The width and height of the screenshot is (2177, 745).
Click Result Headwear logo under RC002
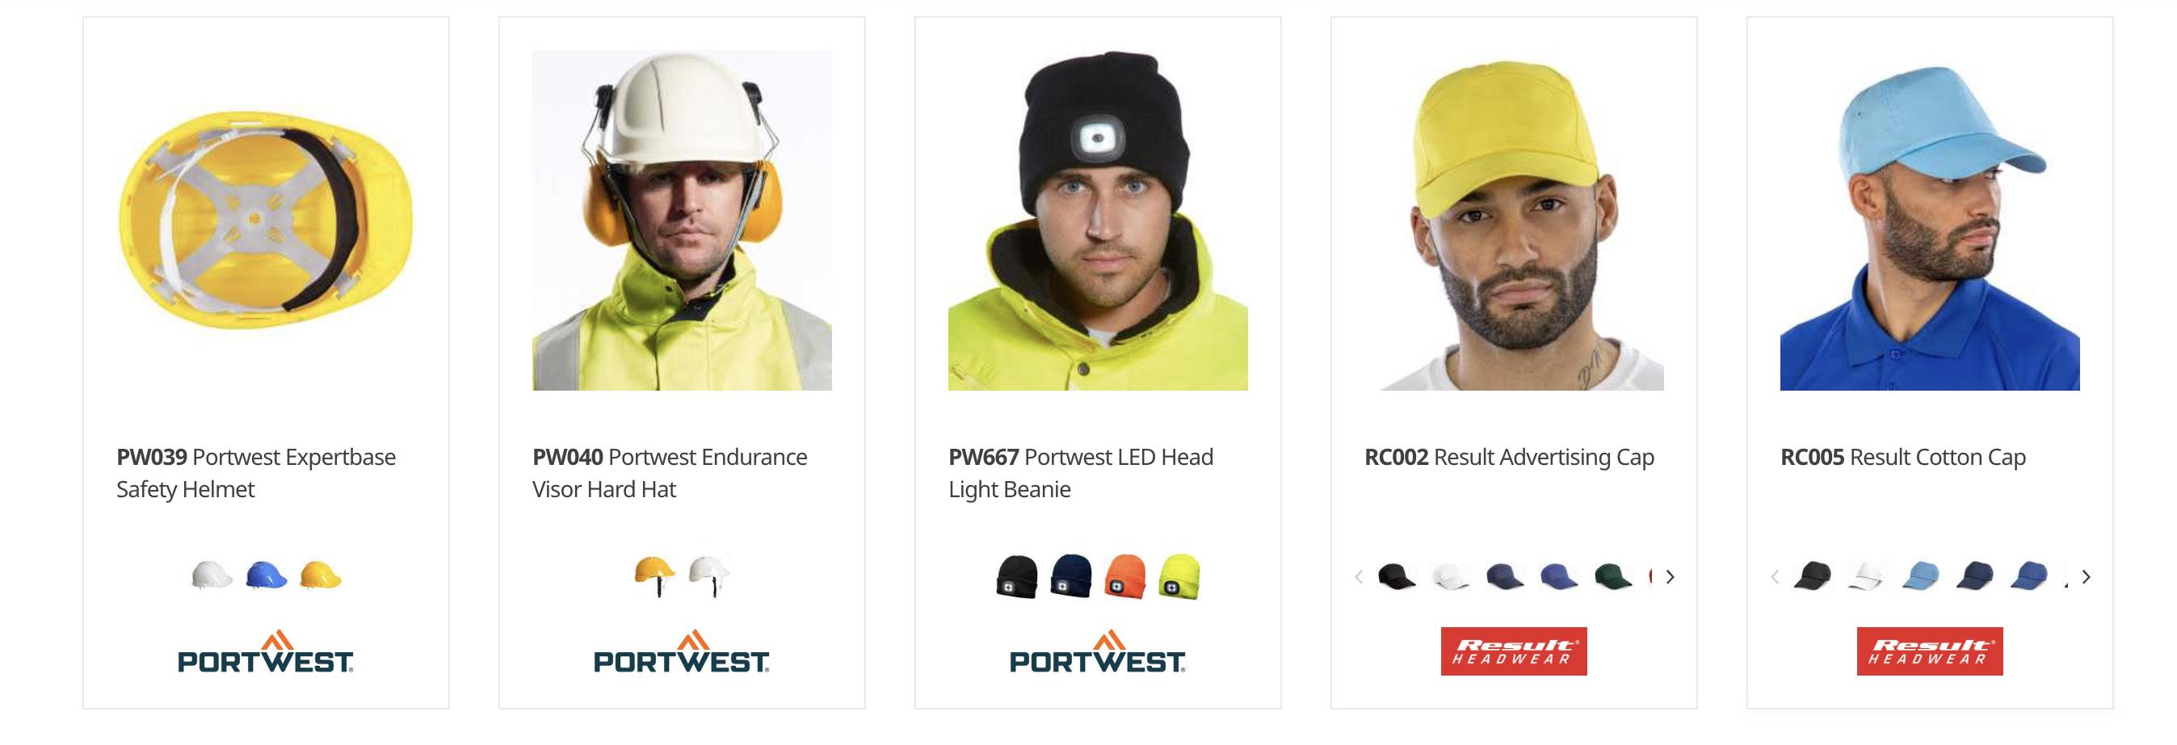pyautogui.click(x=1514, y=651)
